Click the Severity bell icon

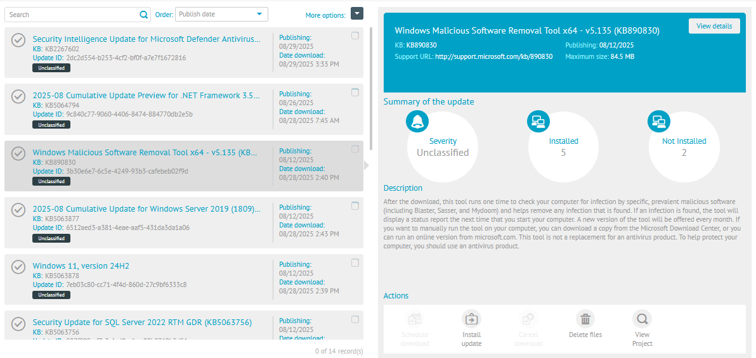(x=417, y=122)
